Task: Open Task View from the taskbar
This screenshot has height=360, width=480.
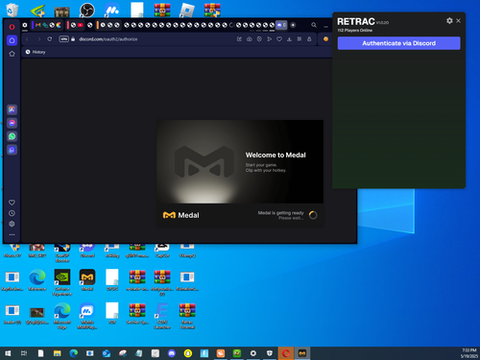Action: (24, 353)
